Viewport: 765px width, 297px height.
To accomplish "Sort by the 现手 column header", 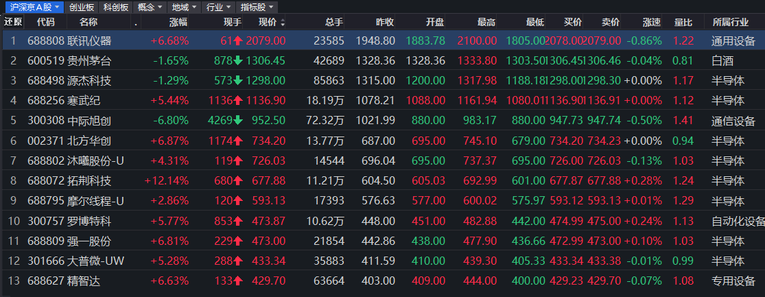I will pos(232,22).
